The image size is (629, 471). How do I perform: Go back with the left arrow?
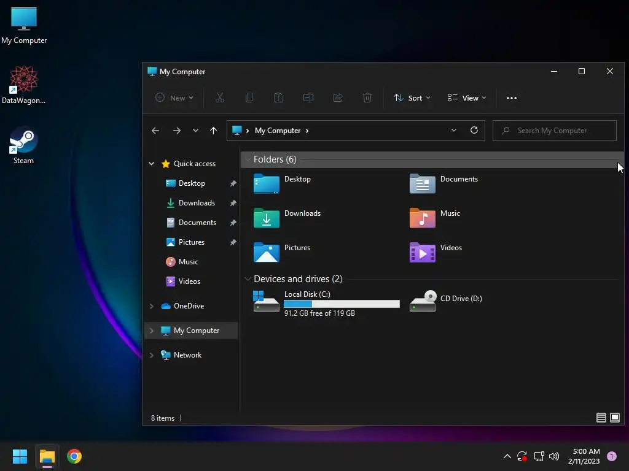[155, 131]
